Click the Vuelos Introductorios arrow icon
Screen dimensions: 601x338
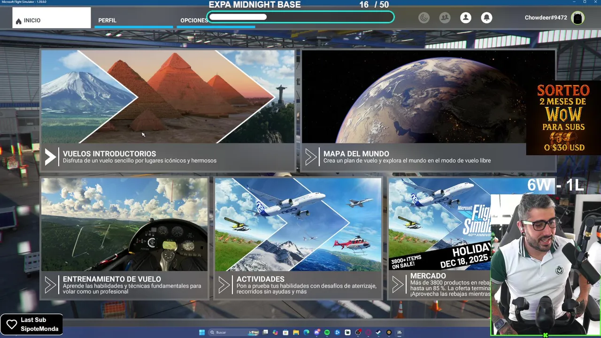50,157
